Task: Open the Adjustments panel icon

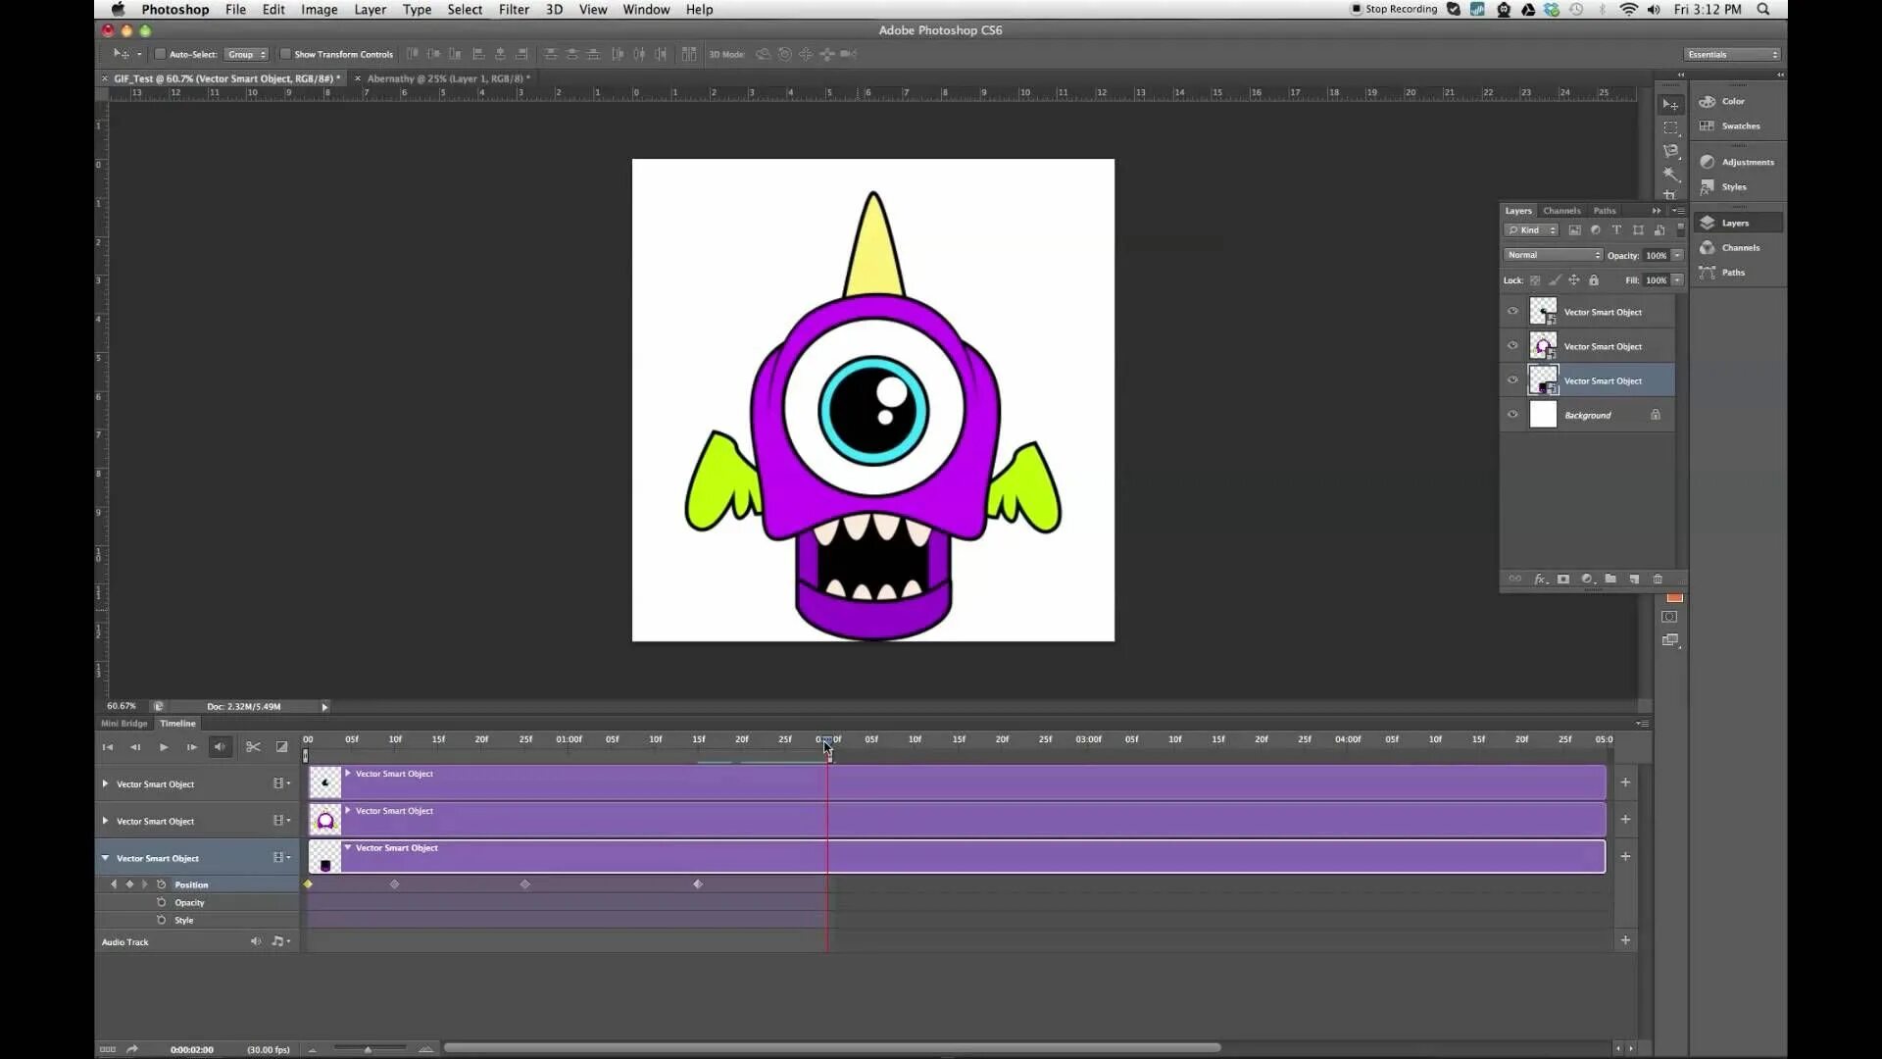Action: (1708, 162)
